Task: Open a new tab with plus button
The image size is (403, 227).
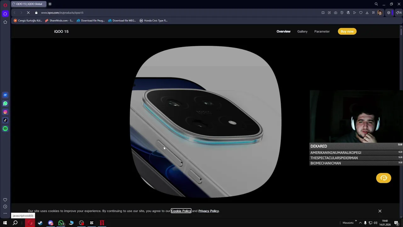Action: [x=50, y=4]
